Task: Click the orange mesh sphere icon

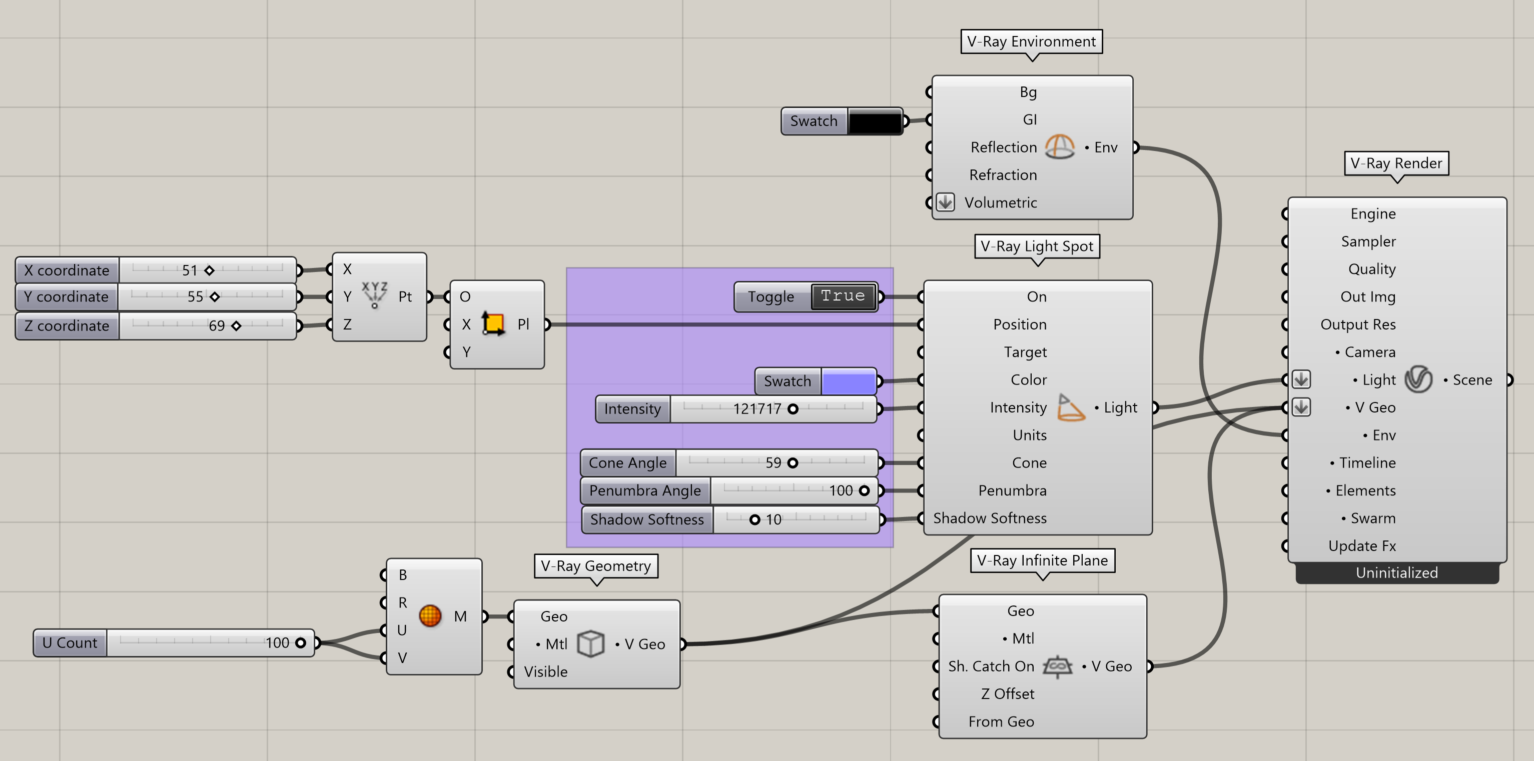Action: (430, 616)
